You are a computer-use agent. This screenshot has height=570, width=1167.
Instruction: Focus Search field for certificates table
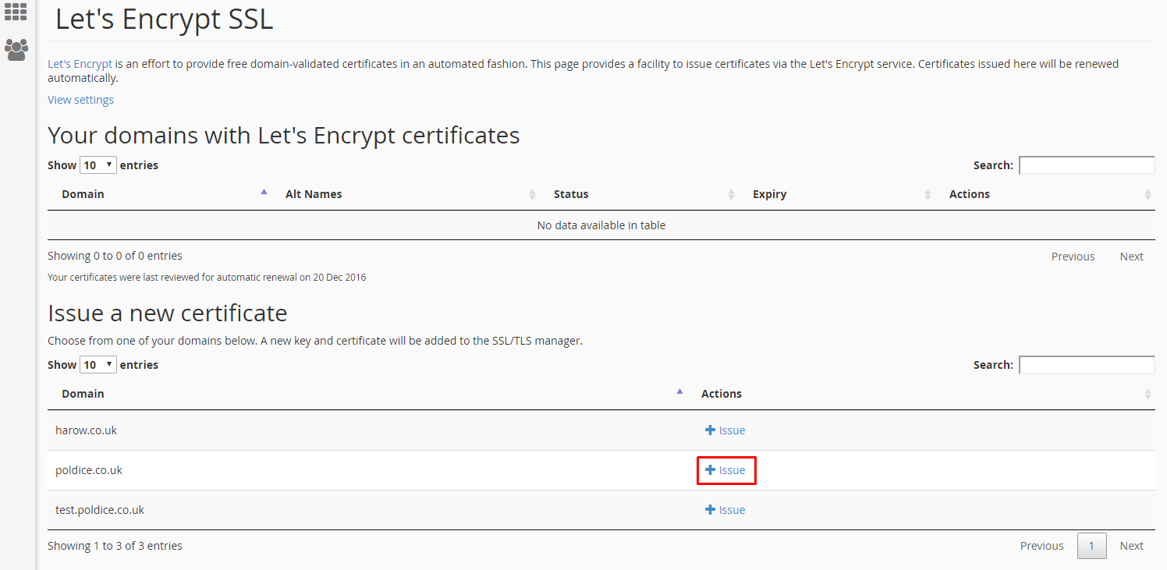pos(1087,165)
